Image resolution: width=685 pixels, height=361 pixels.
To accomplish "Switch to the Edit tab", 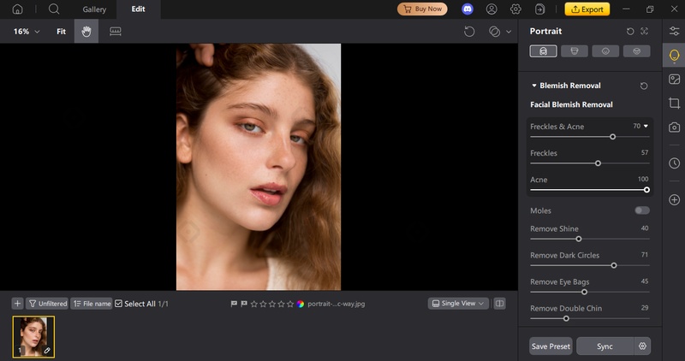I will pos(138,9).
